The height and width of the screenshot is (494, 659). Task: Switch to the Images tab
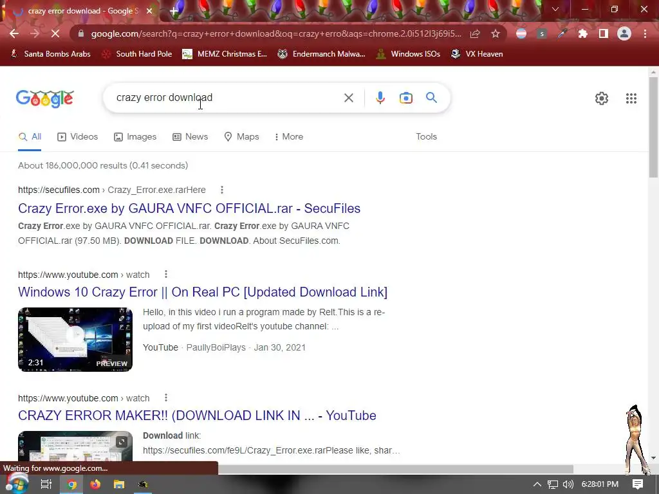135,136
